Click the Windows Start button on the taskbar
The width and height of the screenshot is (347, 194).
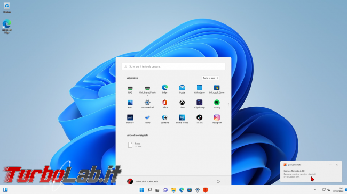141,190
